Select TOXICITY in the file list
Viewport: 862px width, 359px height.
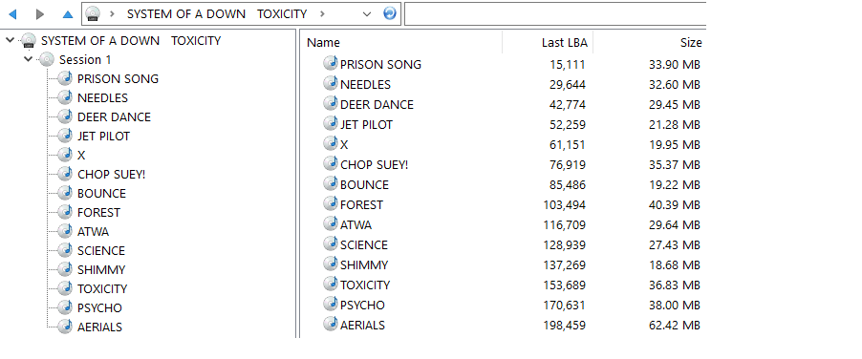coord(365,285)
